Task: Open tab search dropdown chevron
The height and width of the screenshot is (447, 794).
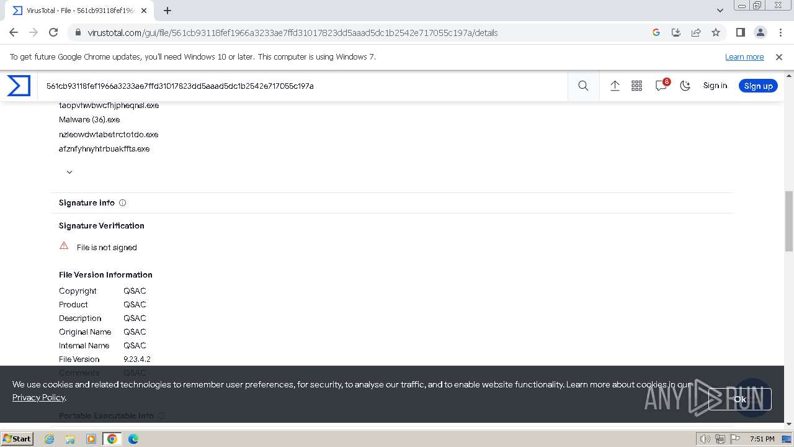Action: click(x=720, y=11)
